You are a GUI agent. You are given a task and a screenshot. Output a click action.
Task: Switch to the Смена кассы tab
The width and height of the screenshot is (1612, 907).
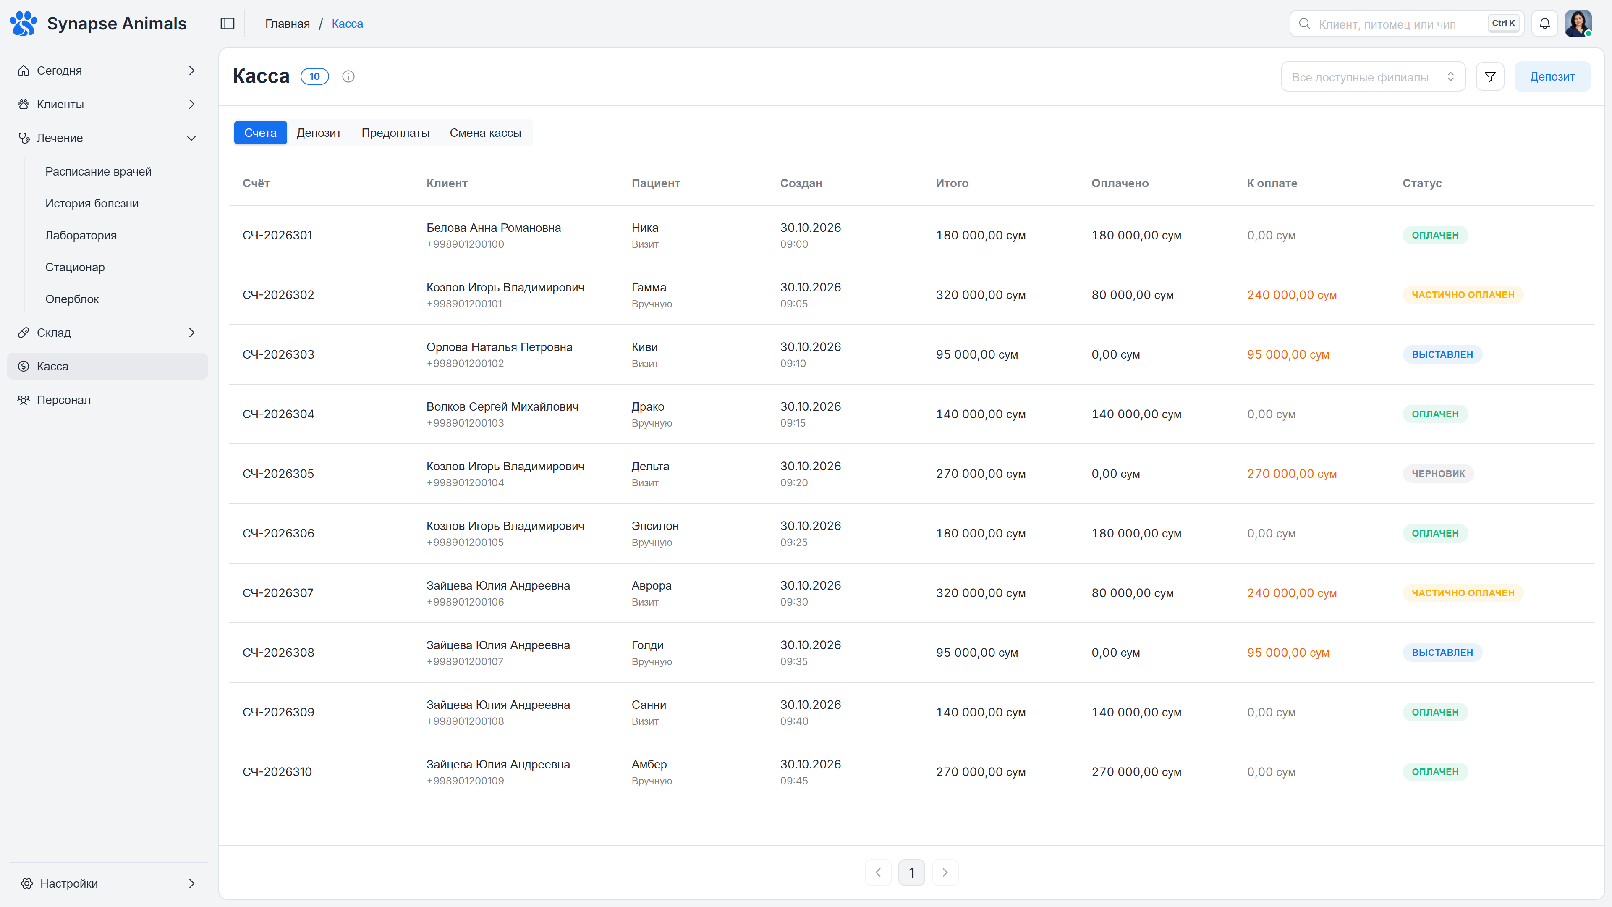pyautogui.click(x=485, y=134)
